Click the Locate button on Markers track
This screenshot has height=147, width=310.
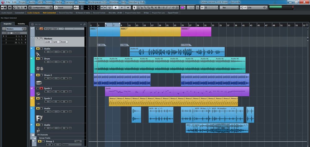pyautogui.click(x=48, y=42)
